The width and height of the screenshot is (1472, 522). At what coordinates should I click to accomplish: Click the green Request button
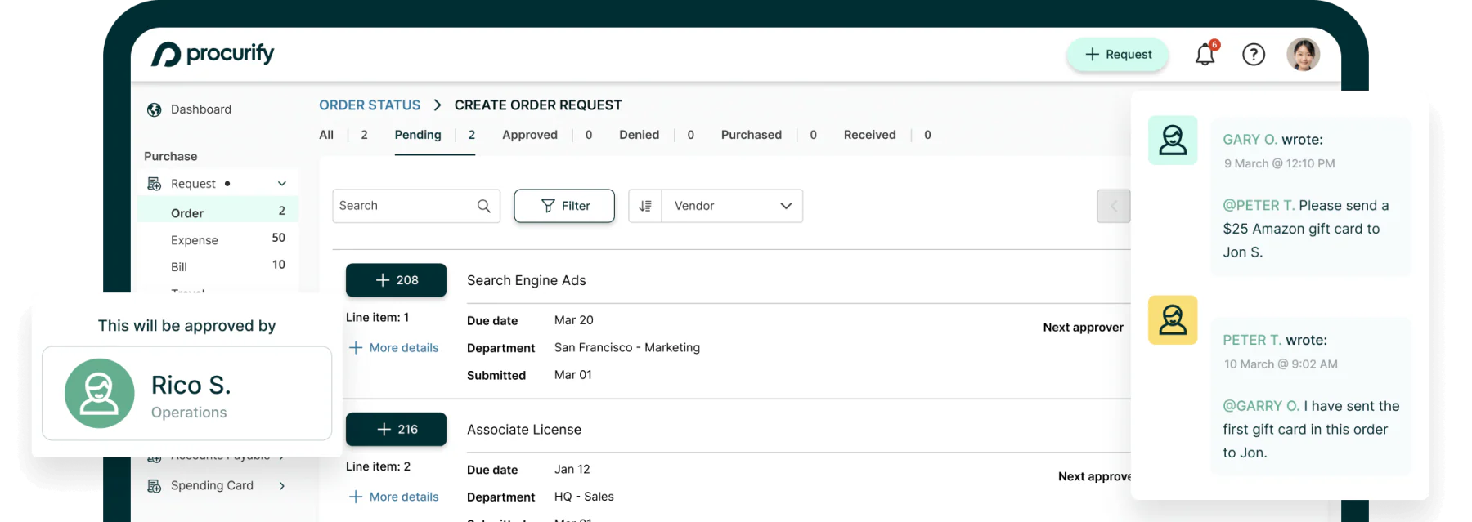coord(1118,54)
